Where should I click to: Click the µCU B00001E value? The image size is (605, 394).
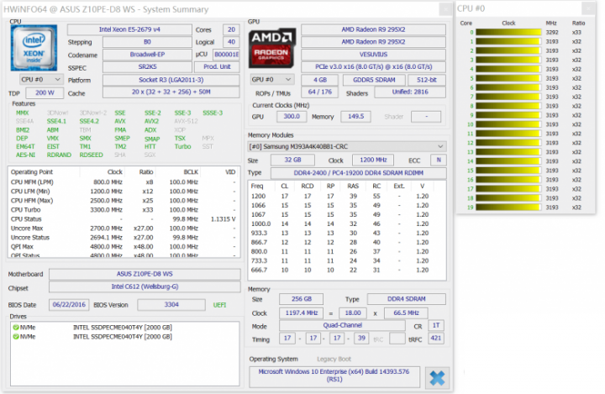(226, 55)
